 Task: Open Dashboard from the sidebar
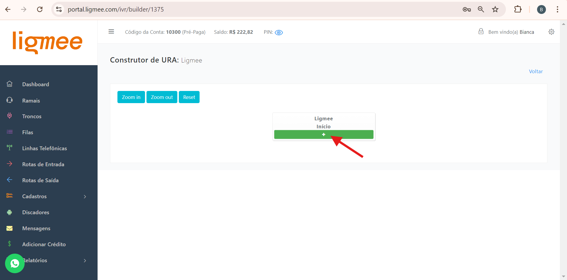36,84
